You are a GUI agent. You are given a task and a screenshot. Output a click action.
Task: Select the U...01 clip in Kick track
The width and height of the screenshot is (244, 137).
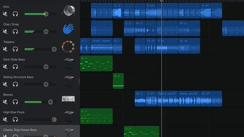pos(211,11)
